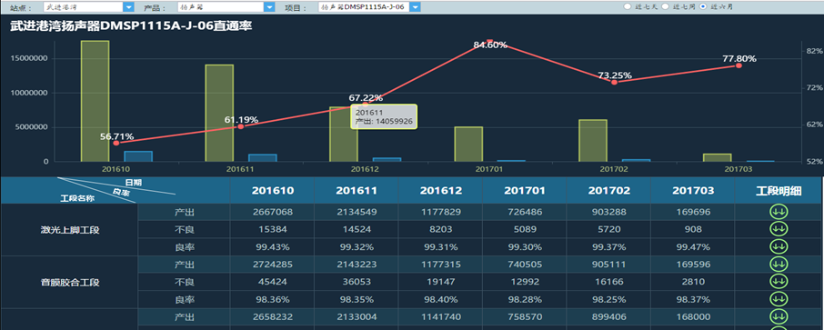Click the cell showing 12992

pyautogui.click(x=525, y=282)
